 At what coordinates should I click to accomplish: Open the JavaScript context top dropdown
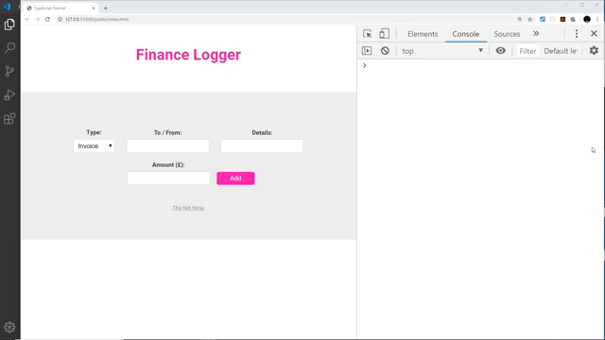pyautogui.click(x=442, y=51)
